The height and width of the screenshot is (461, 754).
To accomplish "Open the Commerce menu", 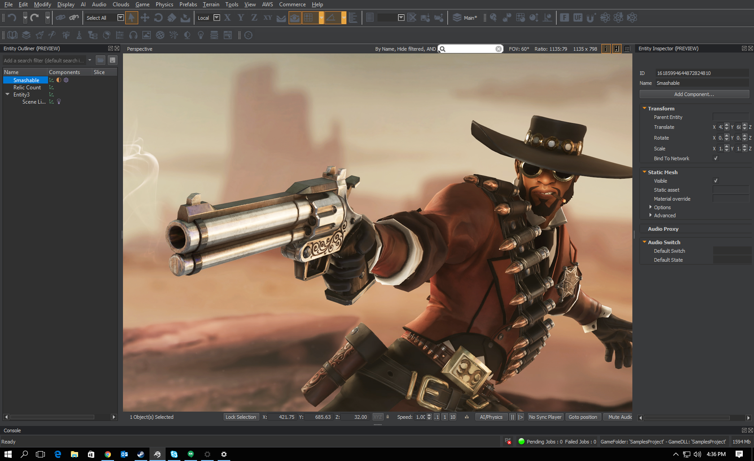I will point(292,4).
